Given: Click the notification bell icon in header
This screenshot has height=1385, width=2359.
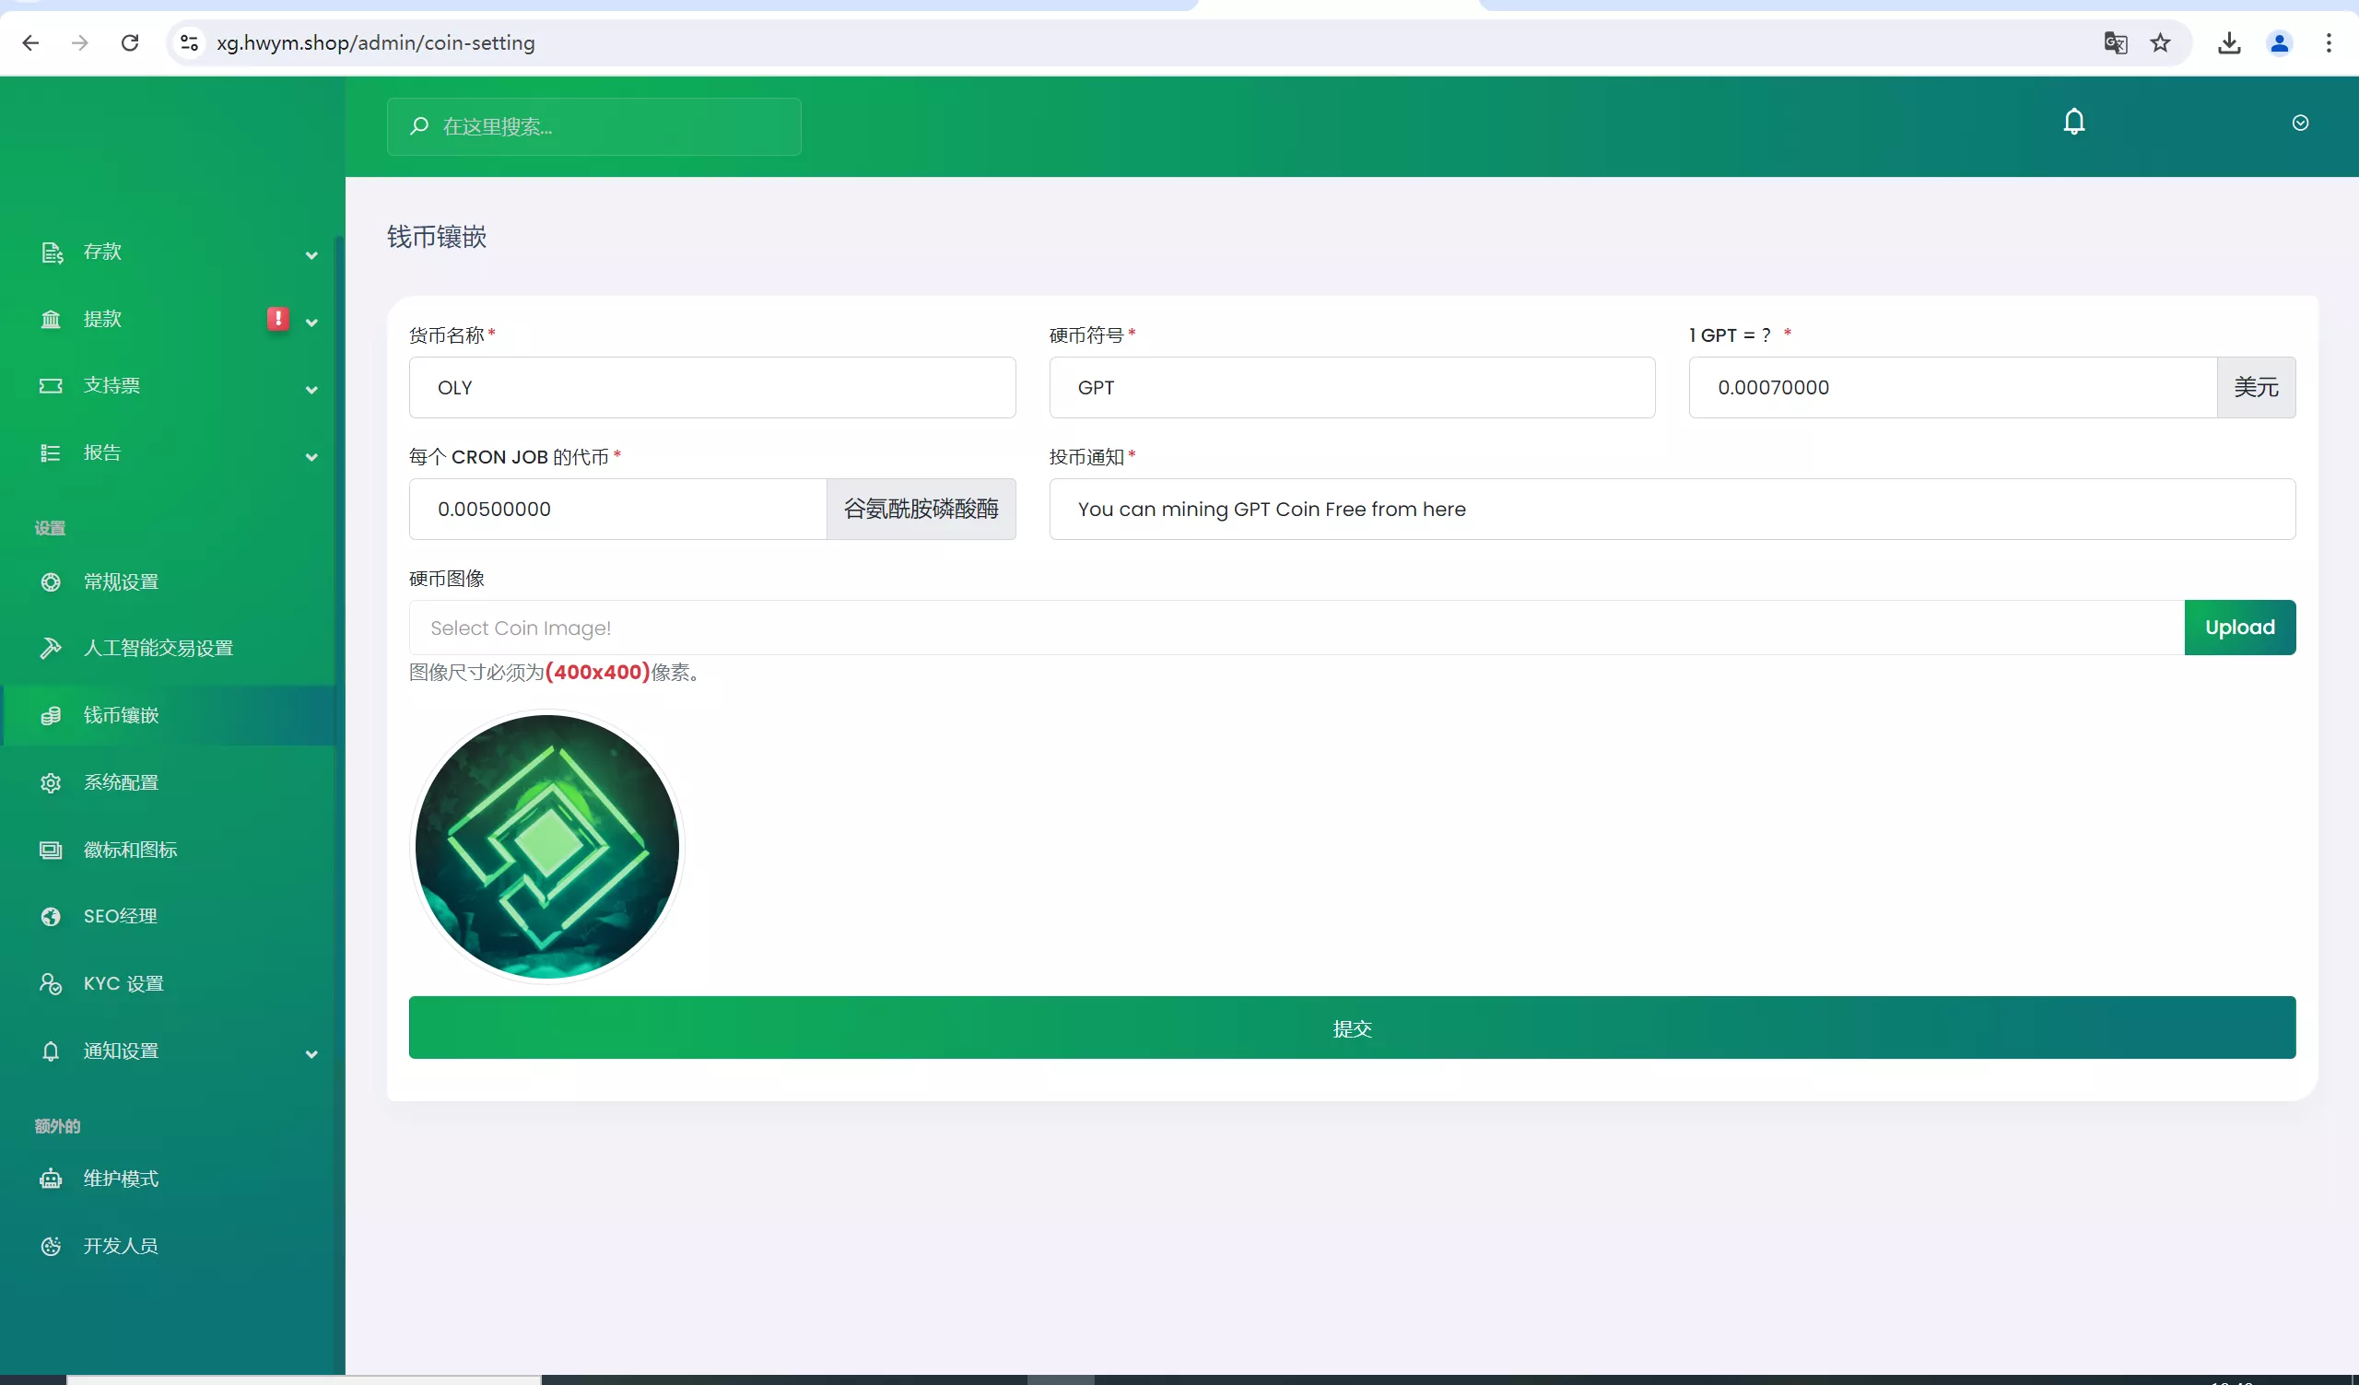Looking at the screenshot, I should pos(2073,122).
